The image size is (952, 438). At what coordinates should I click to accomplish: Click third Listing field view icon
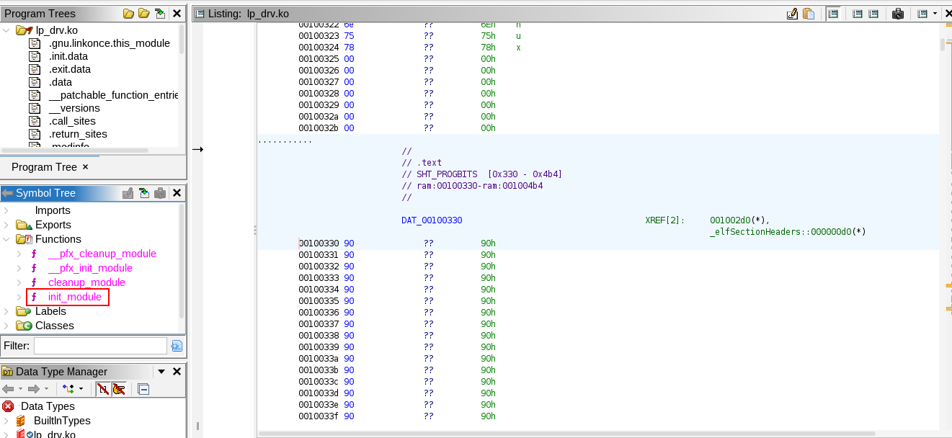point(873,13)
